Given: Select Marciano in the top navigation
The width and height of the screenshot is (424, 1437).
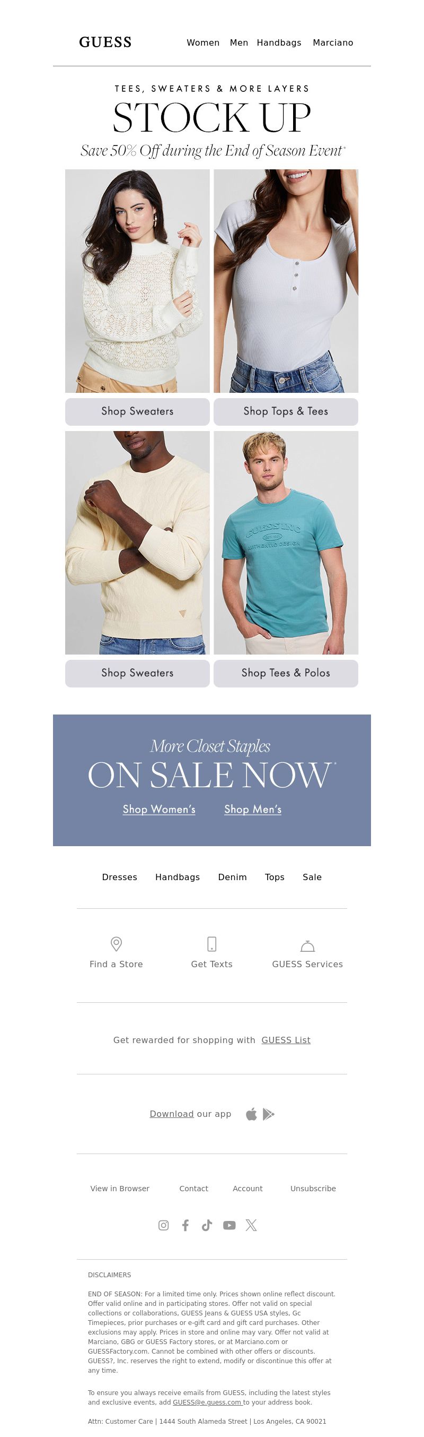Looking at the screenshot, I should pos(333,42).
